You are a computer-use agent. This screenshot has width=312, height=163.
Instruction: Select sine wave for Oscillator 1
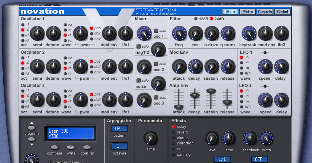point(65,25)
